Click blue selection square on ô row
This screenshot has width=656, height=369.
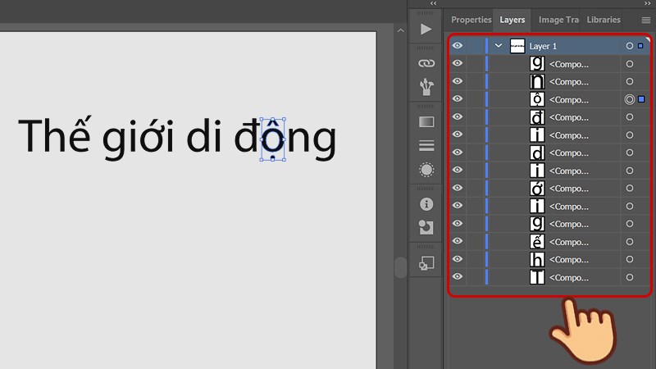tap(641, 99)
